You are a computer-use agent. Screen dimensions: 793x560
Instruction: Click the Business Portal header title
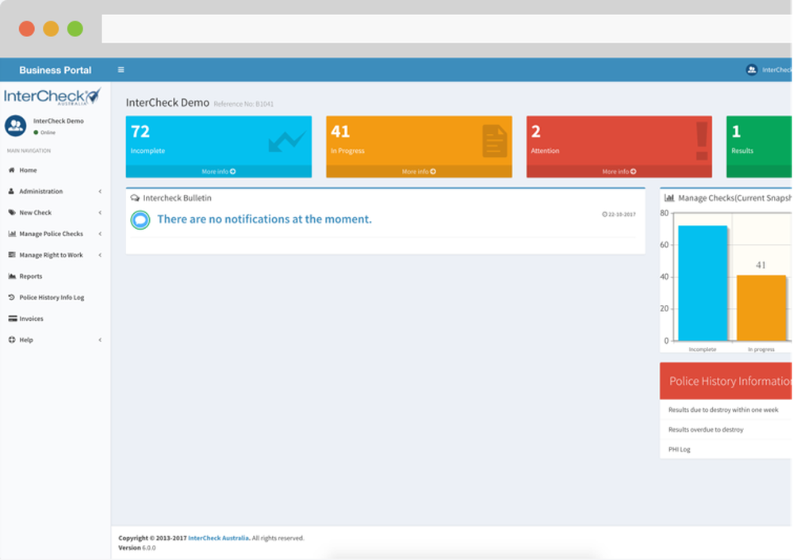[56, 70]
